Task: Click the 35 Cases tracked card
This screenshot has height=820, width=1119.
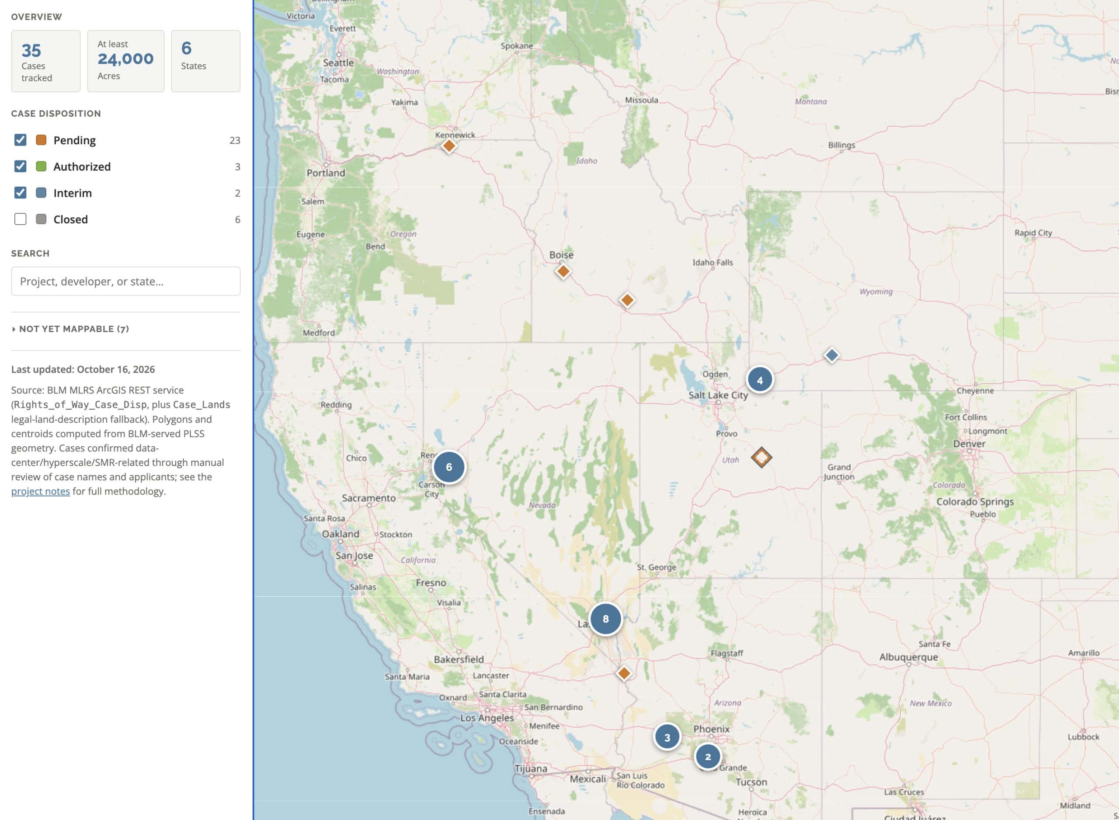Action: point(45,61)
